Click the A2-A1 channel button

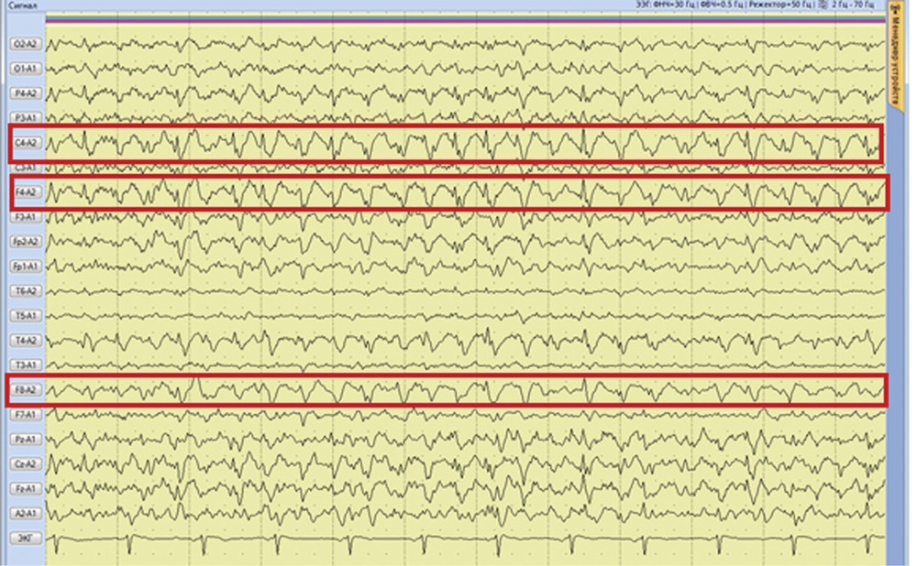24,514
